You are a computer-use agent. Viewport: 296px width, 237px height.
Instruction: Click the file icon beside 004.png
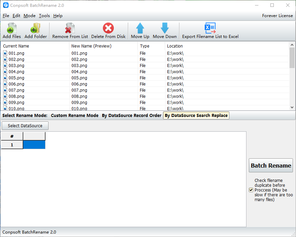[5, 71]
